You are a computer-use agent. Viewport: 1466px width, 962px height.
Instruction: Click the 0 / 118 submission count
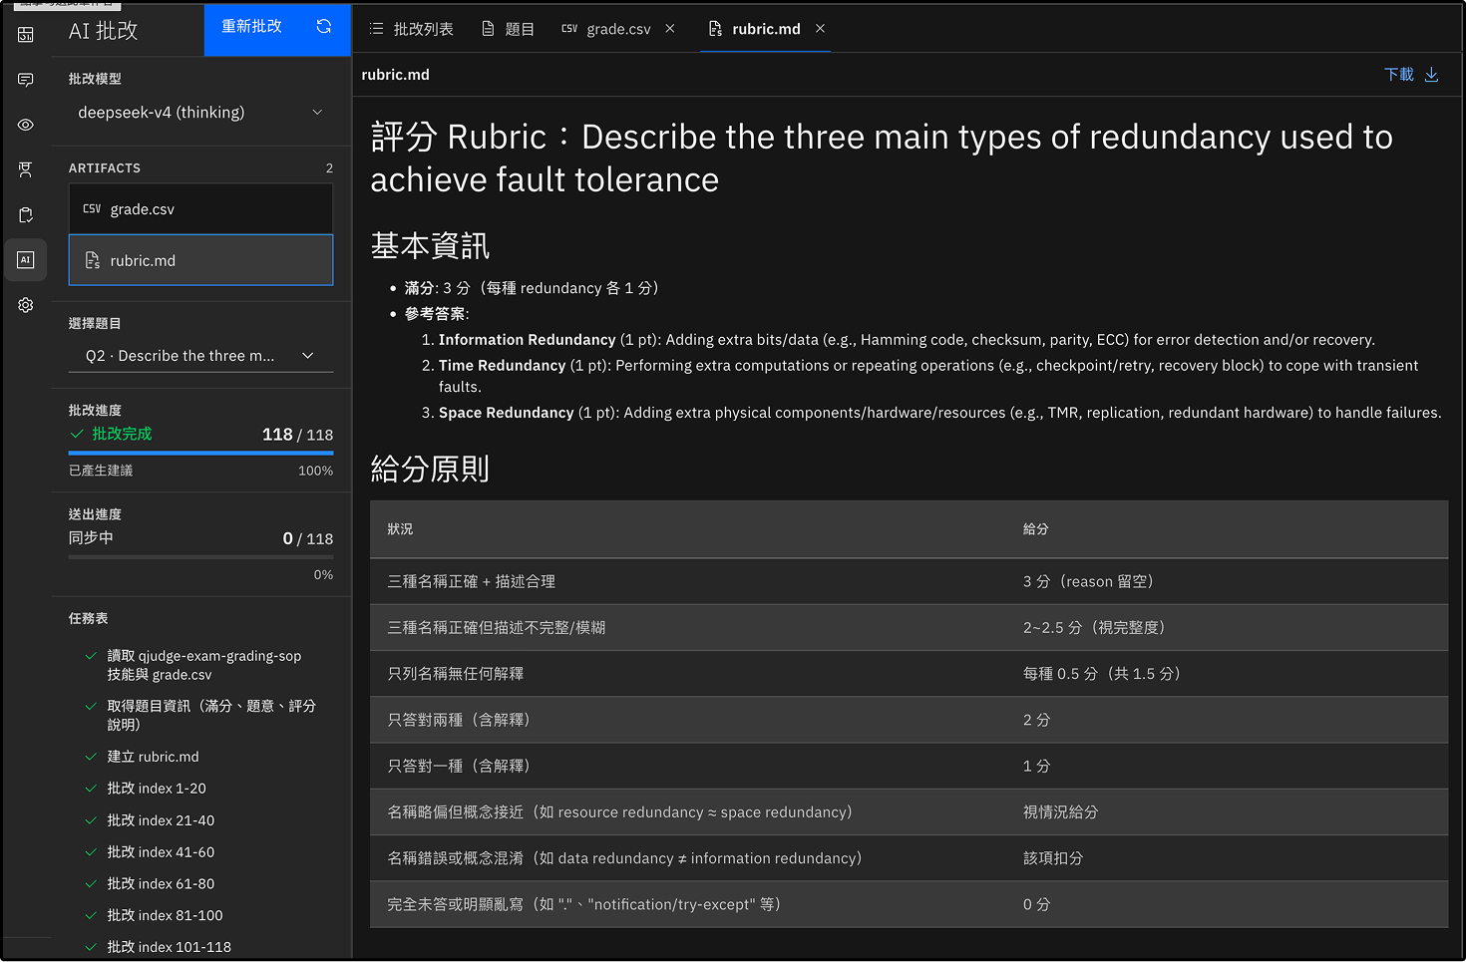307,538
